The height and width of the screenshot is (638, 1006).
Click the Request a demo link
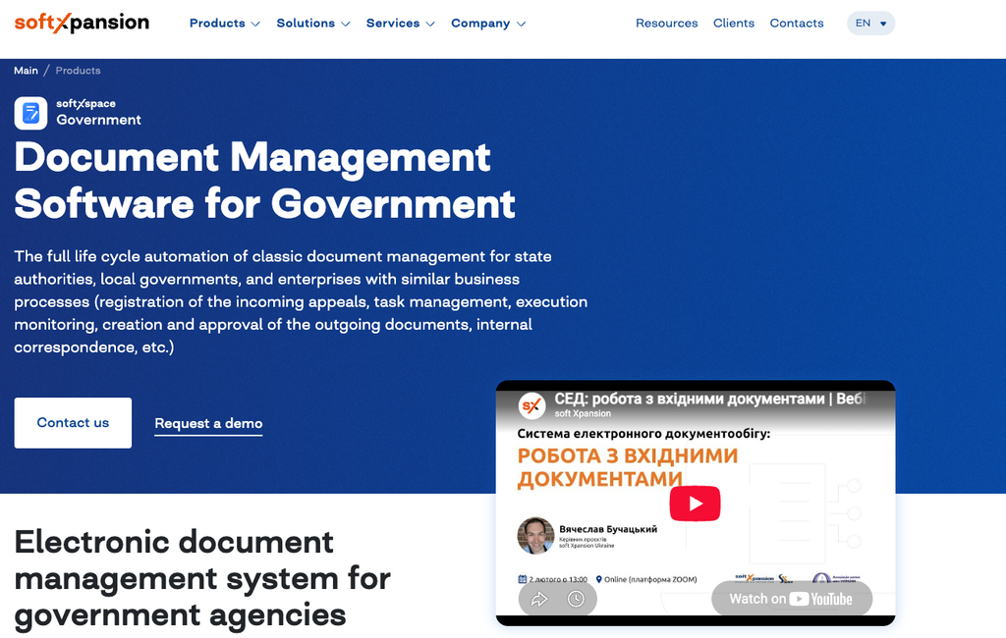click(x=208, y=423)
